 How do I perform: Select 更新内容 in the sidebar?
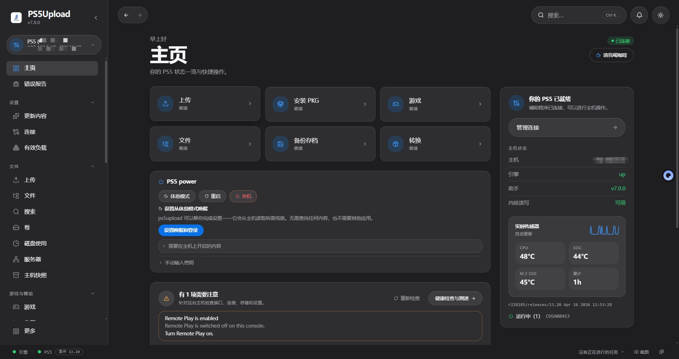(52, 116)
